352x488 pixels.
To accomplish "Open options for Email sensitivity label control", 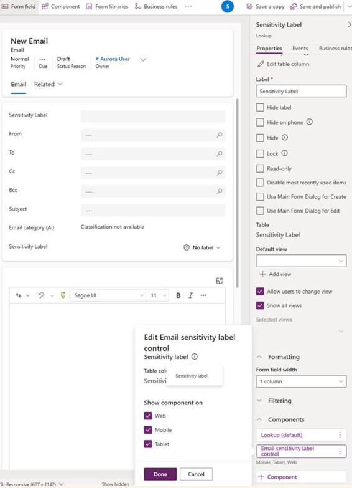I will point(340,451).
